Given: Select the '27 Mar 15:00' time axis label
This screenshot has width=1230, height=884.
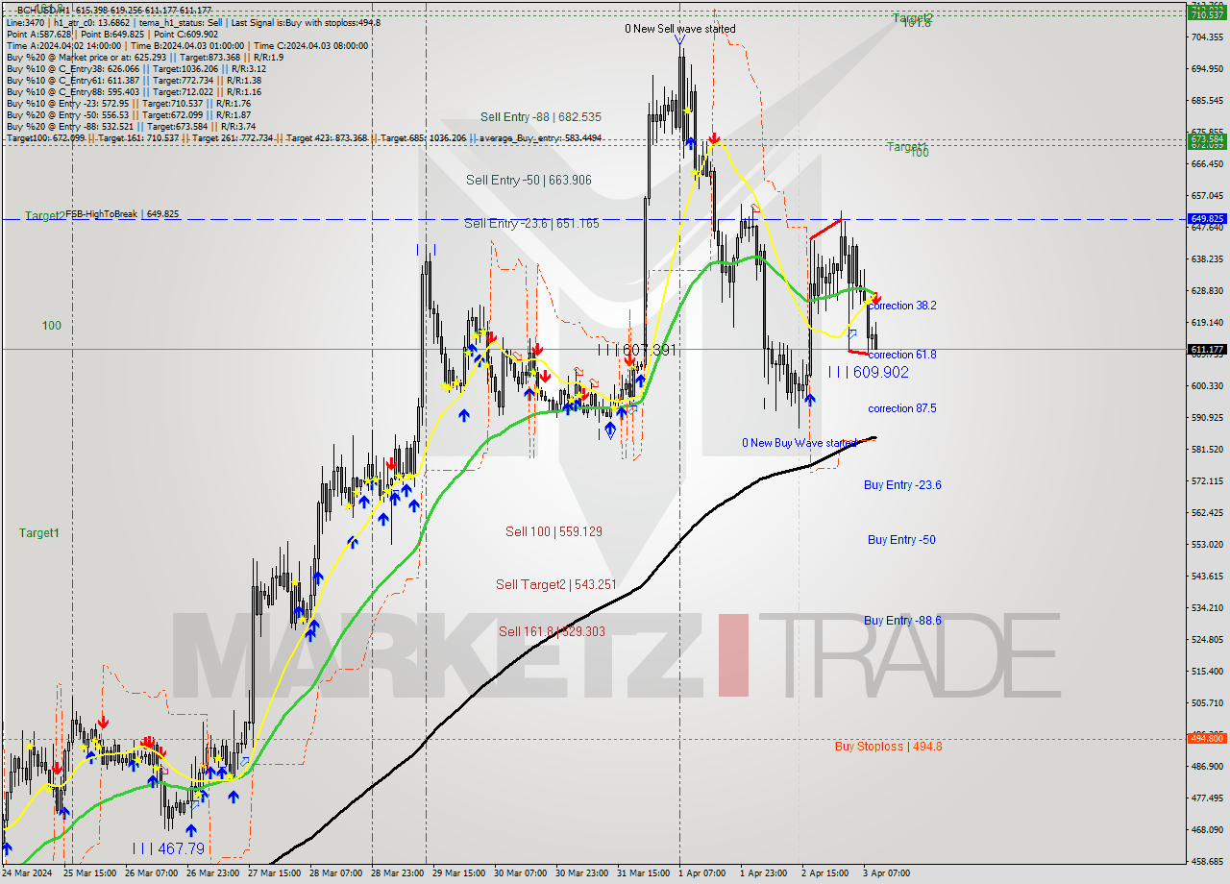Looking at the screenshot, I should tap(275, 873).
